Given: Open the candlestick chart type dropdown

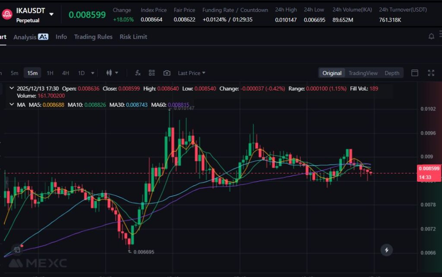Looking at the screenshot, I should tap(112, 73).
